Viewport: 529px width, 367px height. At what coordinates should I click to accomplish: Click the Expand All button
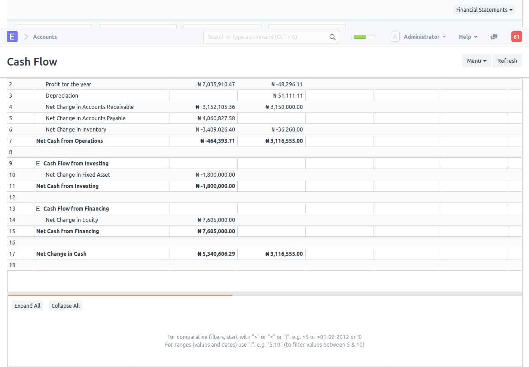coord(27,306)
